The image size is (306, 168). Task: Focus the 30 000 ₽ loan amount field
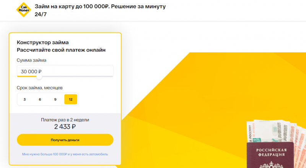[x=65, y=71]
